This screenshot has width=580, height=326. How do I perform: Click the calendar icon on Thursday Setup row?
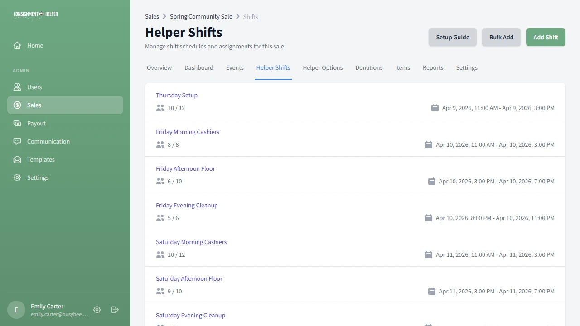[x=435, y=108]
